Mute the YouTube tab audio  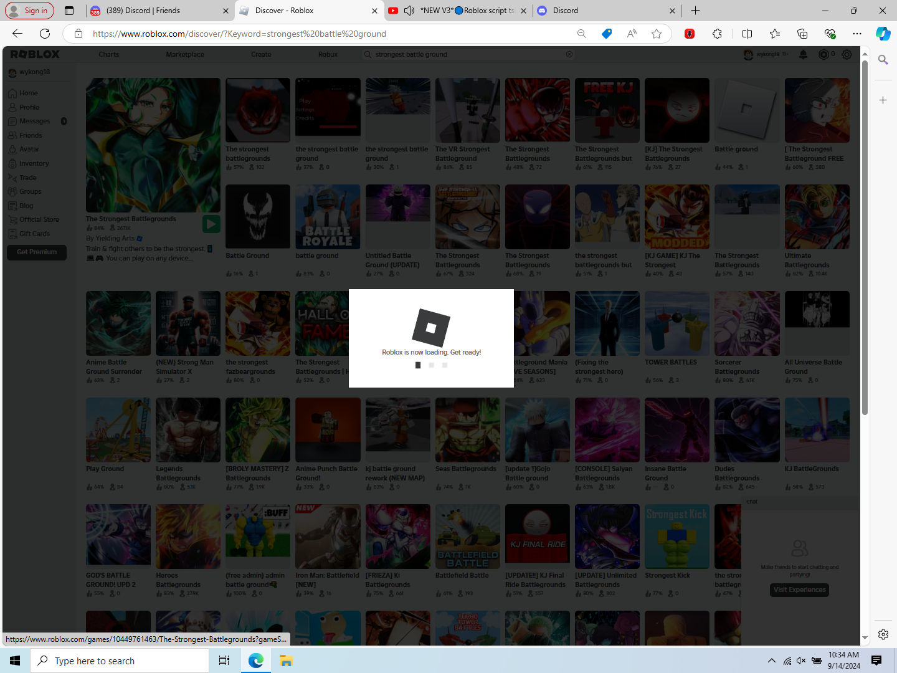point(409,11)
